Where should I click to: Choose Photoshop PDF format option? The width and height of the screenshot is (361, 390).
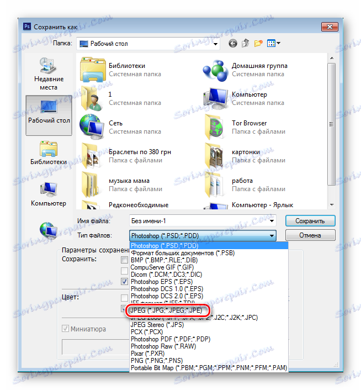(209, 339)
